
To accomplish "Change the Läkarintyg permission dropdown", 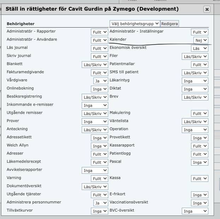I will pos(195,81).
